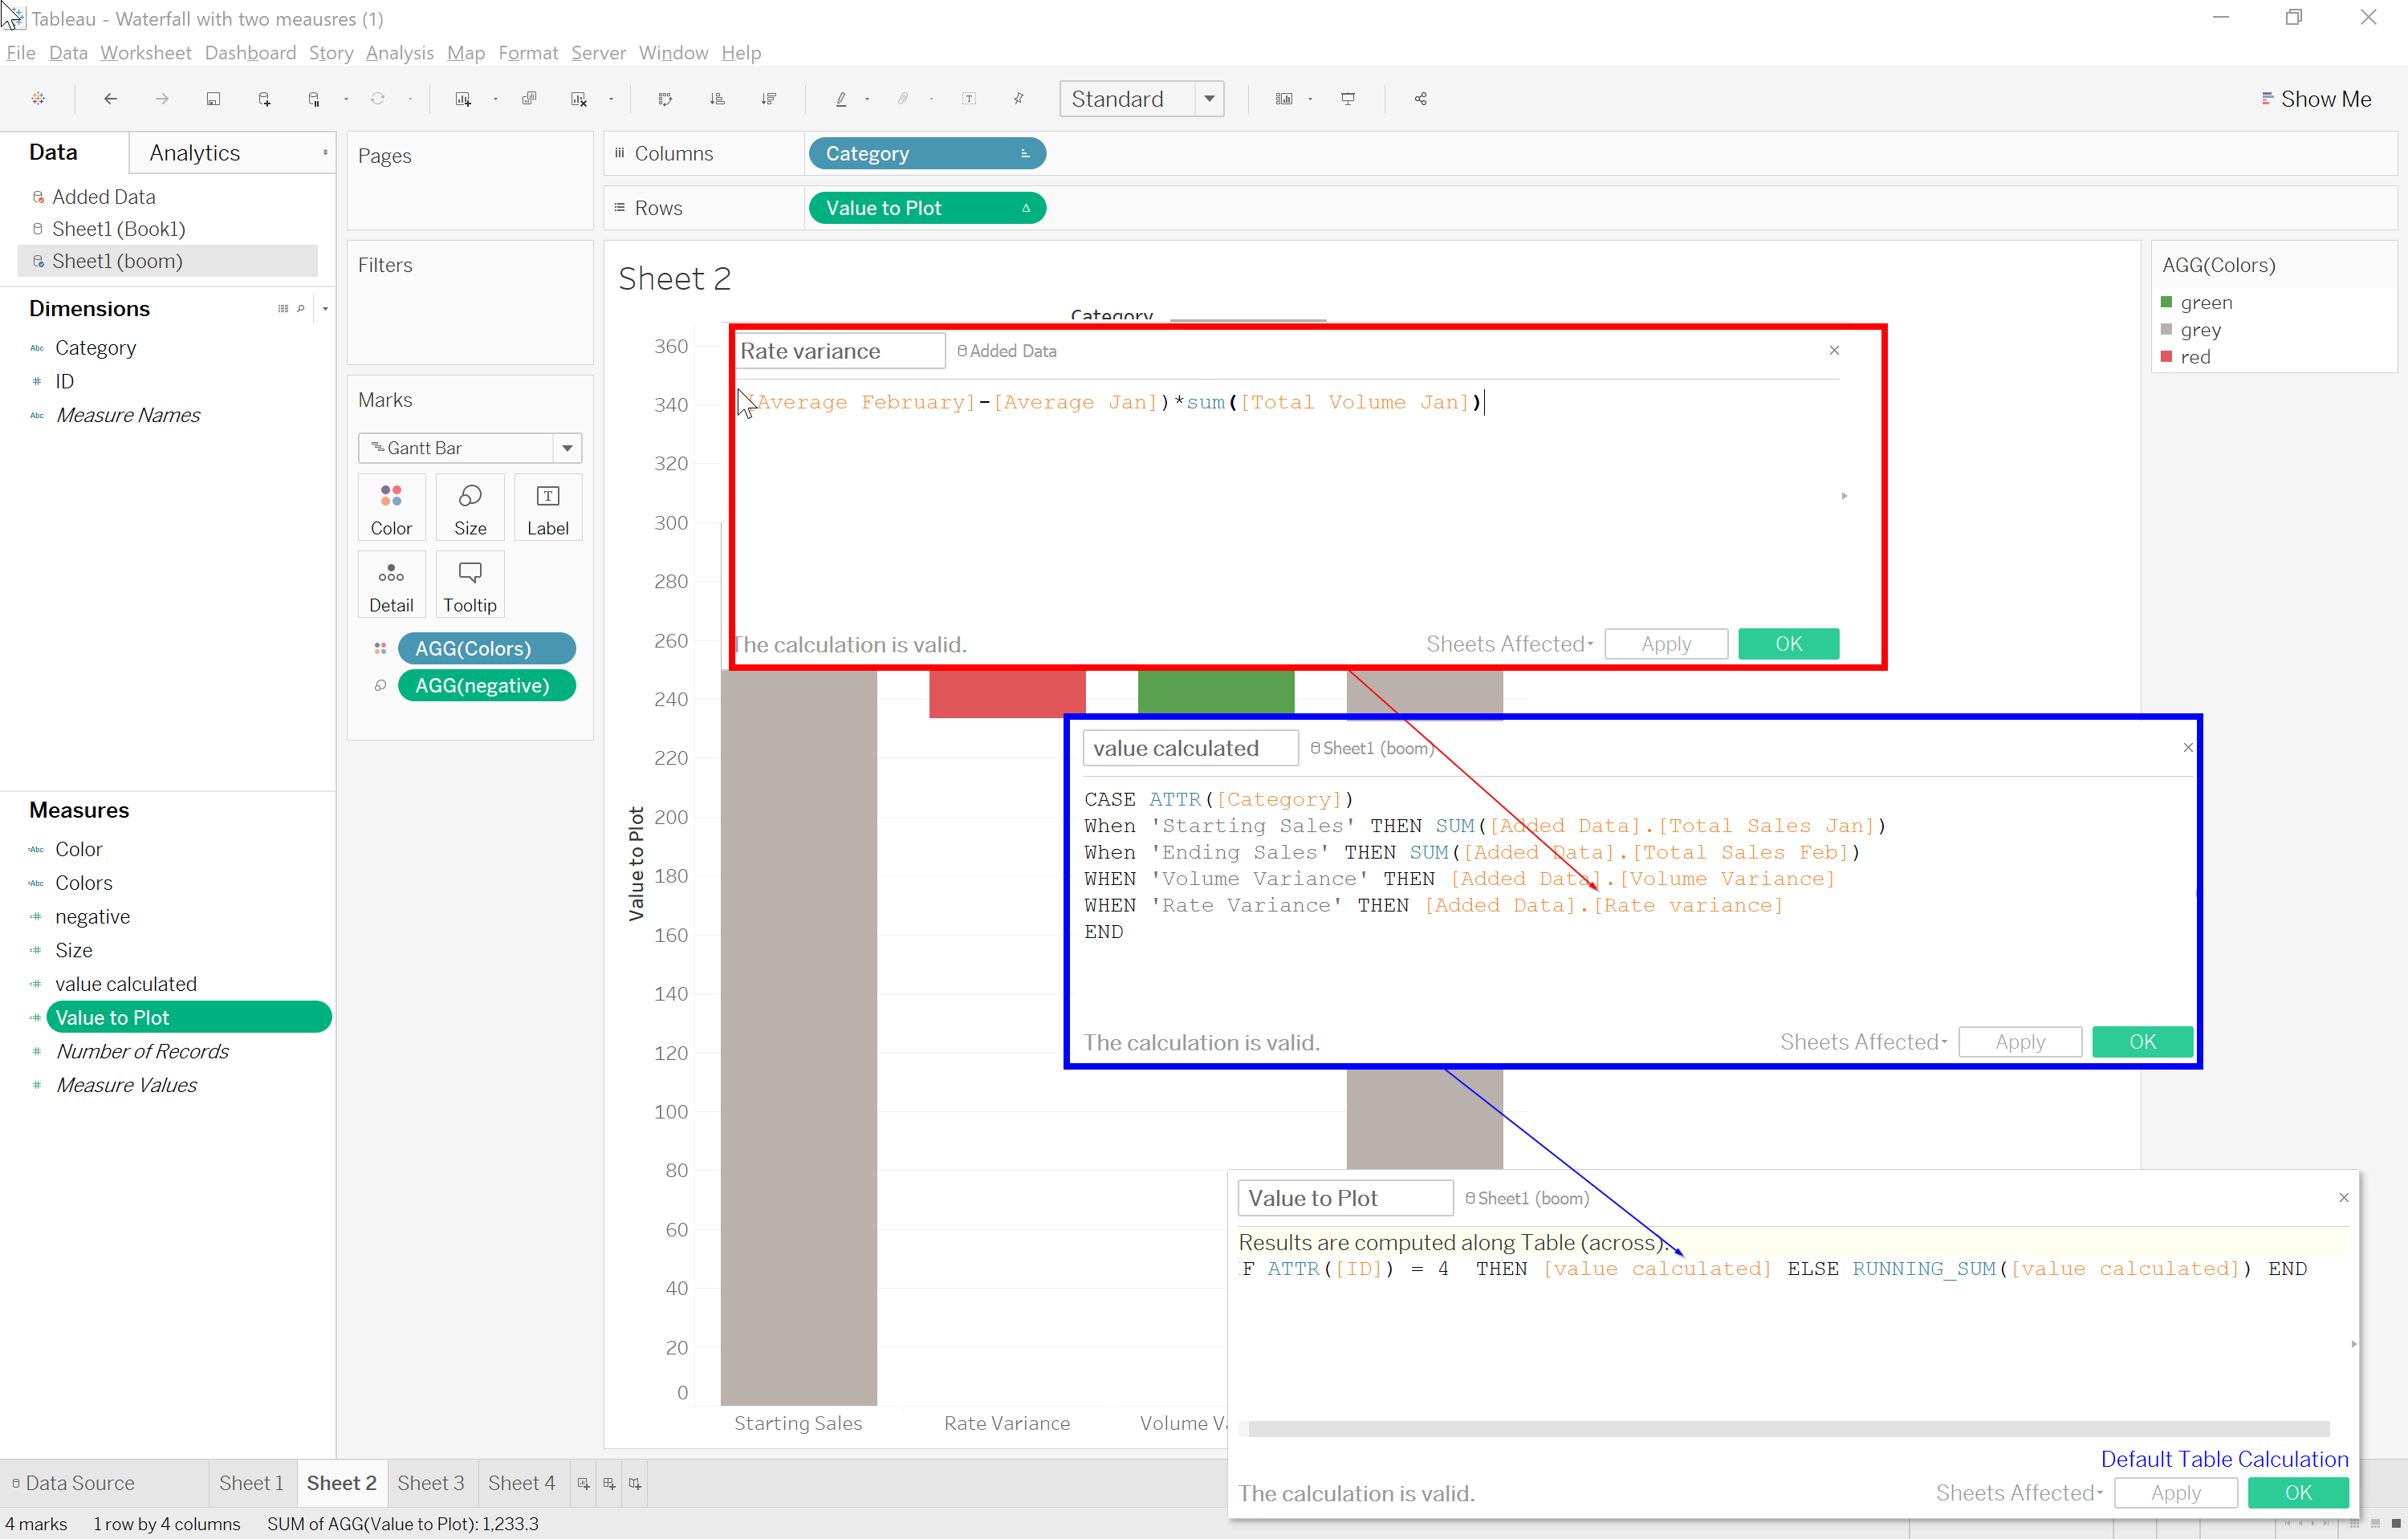Click the Rate variance name input field
The image size is (2408, 1539).
[838, 351]
